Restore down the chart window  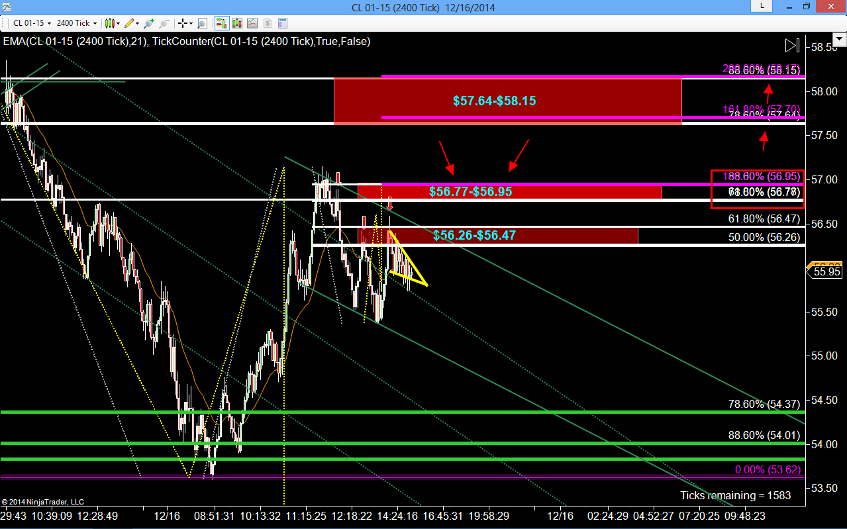pyautogui.click(x=807, y=6)
